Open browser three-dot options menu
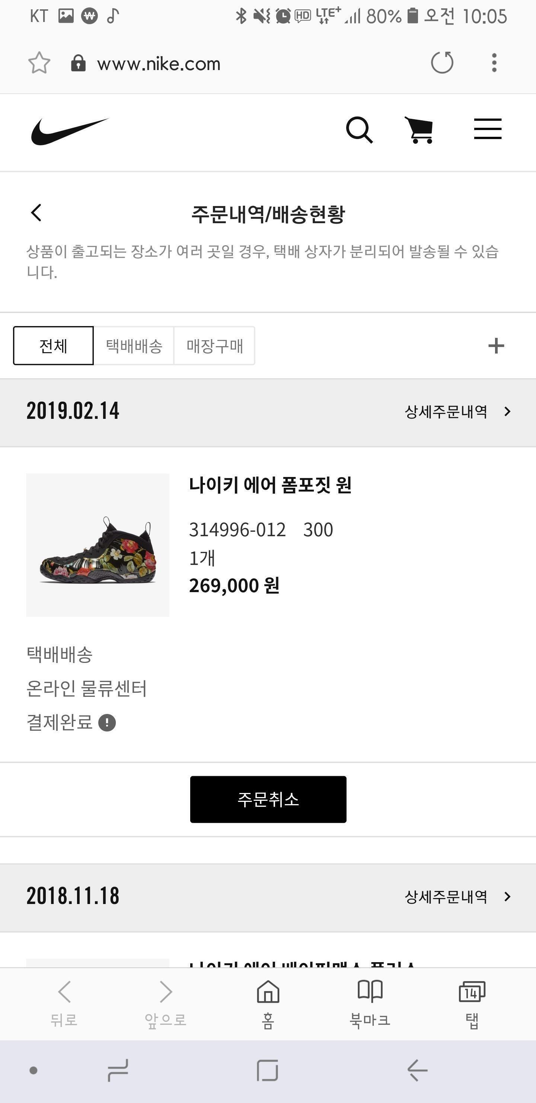 tap(494, 63)
